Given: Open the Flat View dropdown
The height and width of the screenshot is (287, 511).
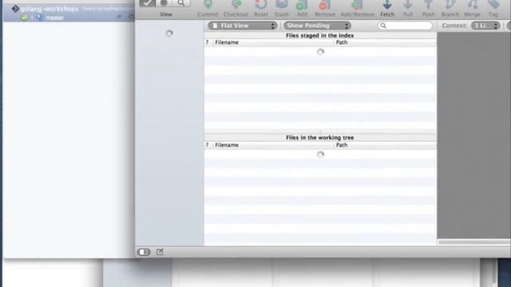Looking at the screenshot, I should [x=243, y=26].
